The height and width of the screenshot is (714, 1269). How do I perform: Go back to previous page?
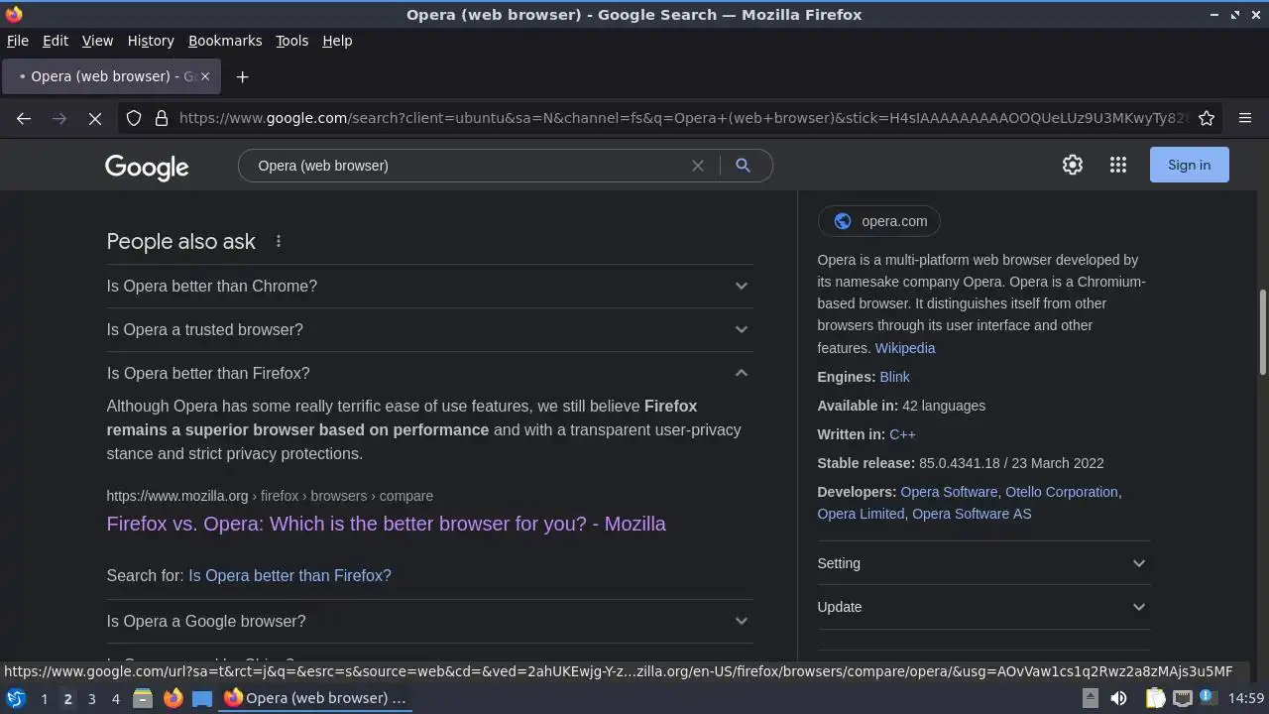pyautogui.click(x=24, y=118)
